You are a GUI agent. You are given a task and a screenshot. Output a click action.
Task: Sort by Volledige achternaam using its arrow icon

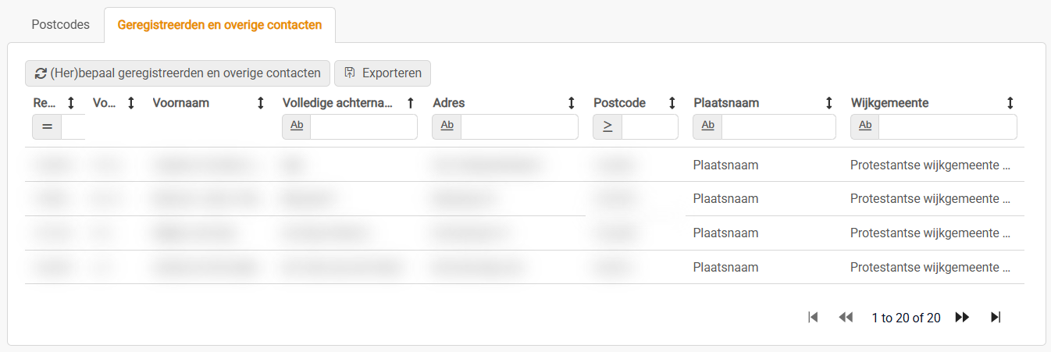[x=411, y=103]
